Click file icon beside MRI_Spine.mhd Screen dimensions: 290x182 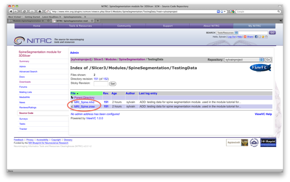pos(72,102)
